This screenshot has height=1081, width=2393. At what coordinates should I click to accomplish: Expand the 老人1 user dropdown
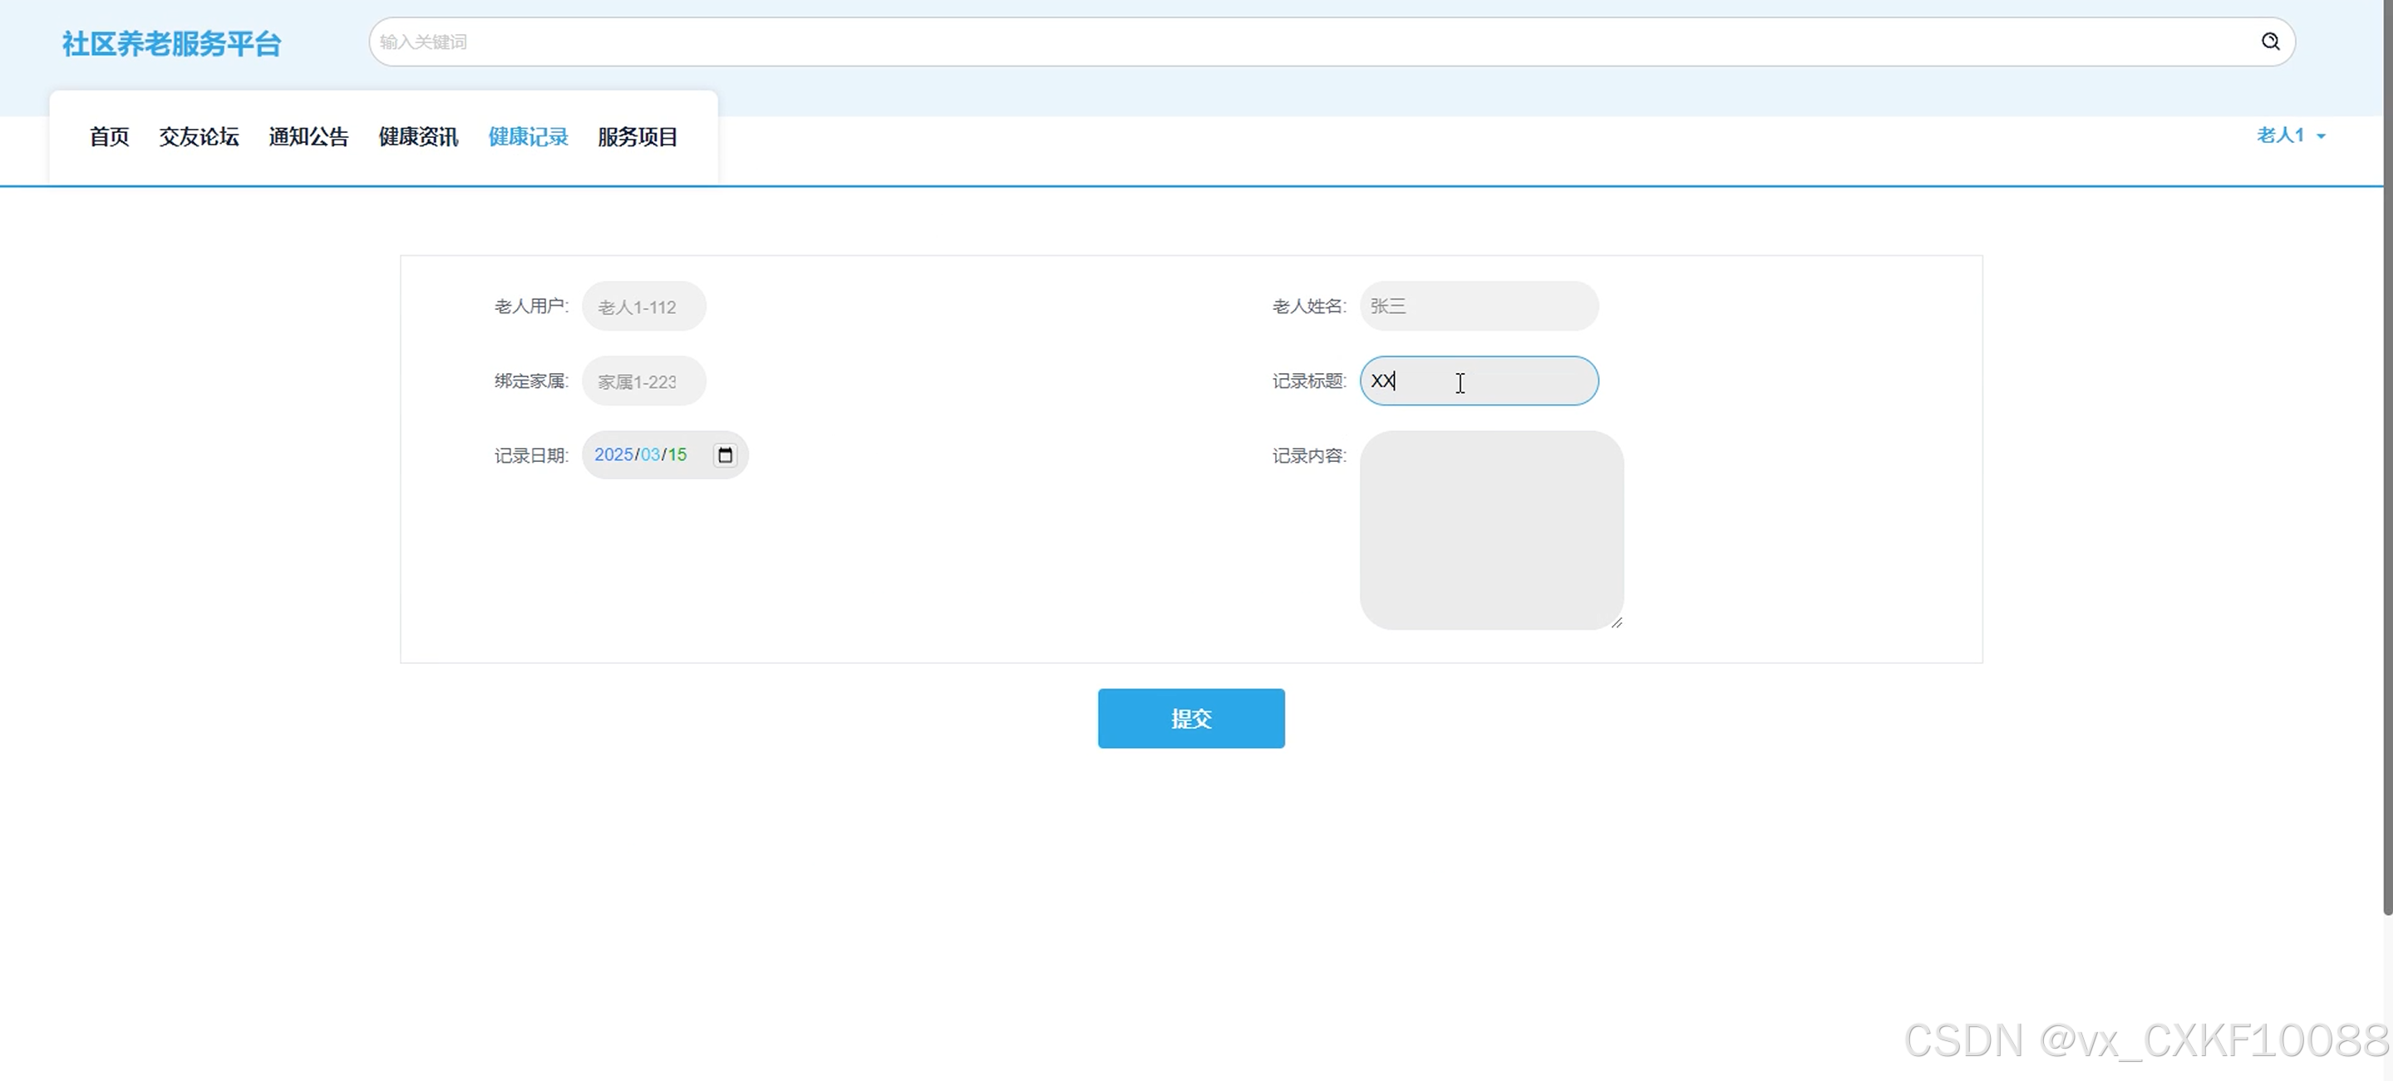[2290, 135]
